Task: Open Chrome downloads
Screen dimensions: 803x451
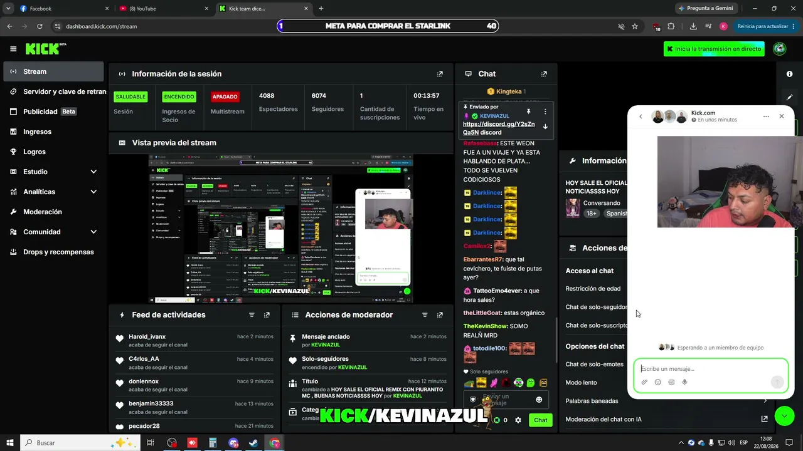Action: (x=693, y=26)
